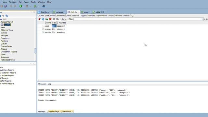The height and width of the screenshot is (117, 208).
Task: Open the Help menu
Action: (49, 2)
